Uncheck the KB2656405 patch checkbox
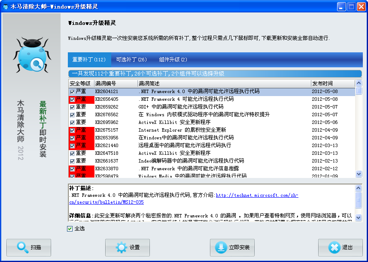 72,99
